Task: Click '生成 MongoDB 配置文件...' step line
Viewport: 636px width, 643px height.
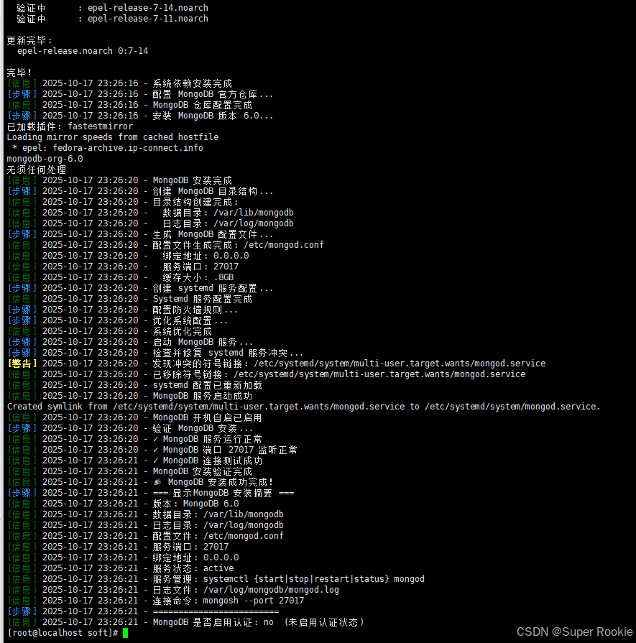Action: click(x=213, y=233)
